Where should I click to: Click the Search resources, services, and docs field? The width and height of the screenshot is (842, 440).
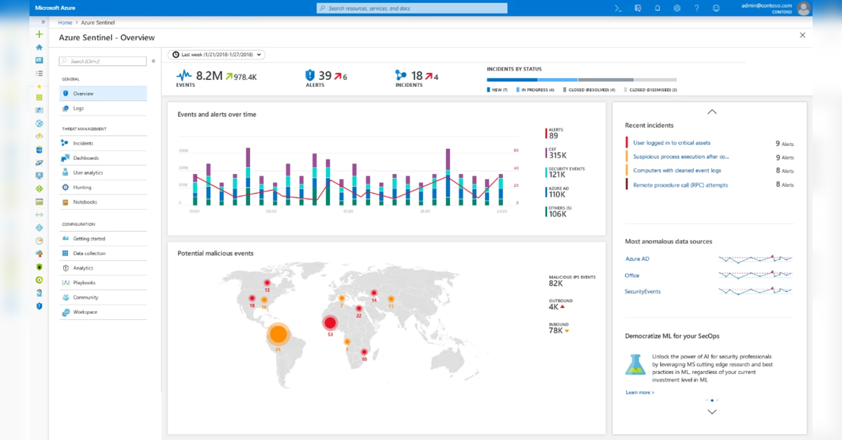[412, 8]
